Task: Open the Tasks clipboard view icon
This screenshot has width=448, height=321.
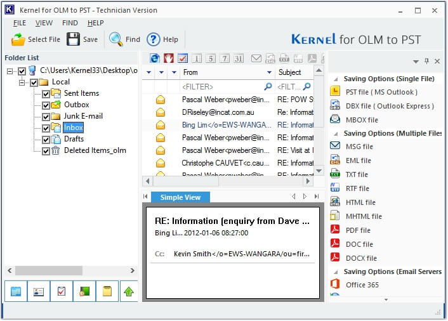Action: click(x=62, y=291)
